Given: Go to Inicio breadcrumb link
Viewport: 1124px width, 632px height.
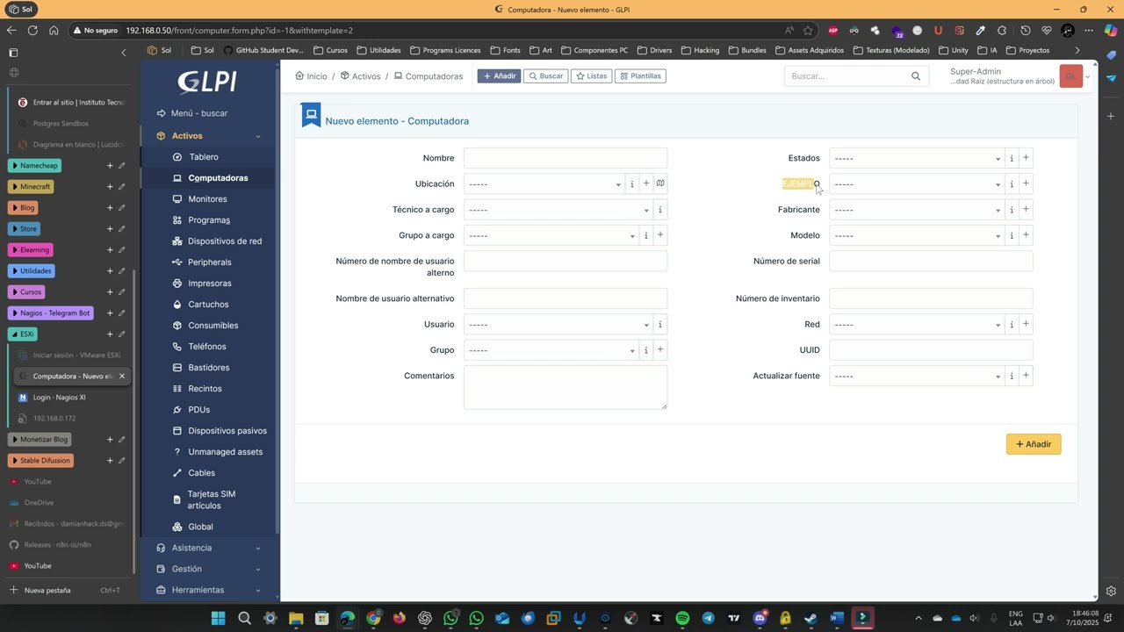Looking at the screenshot, I should click(x=311, y=76).
